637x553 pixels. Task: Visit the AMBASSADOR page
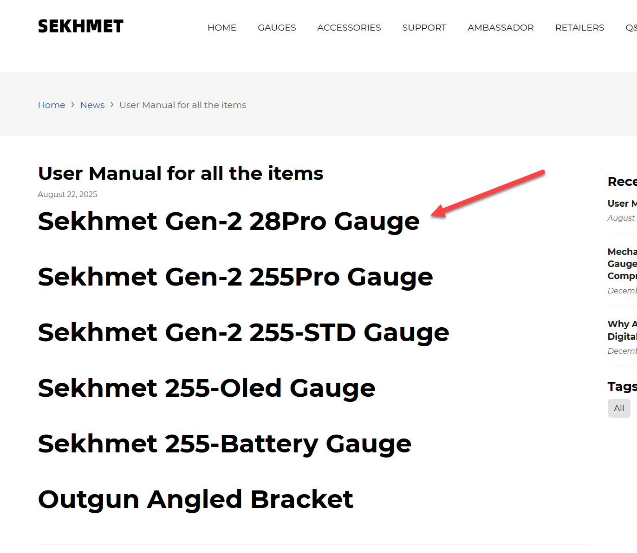click(x=500, y=28)
